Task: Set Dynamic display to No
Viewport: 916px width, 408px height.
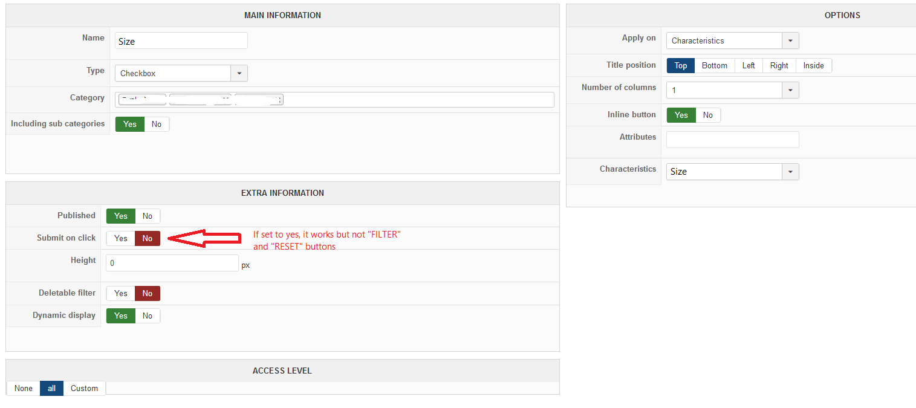Action: coord(148,316)
